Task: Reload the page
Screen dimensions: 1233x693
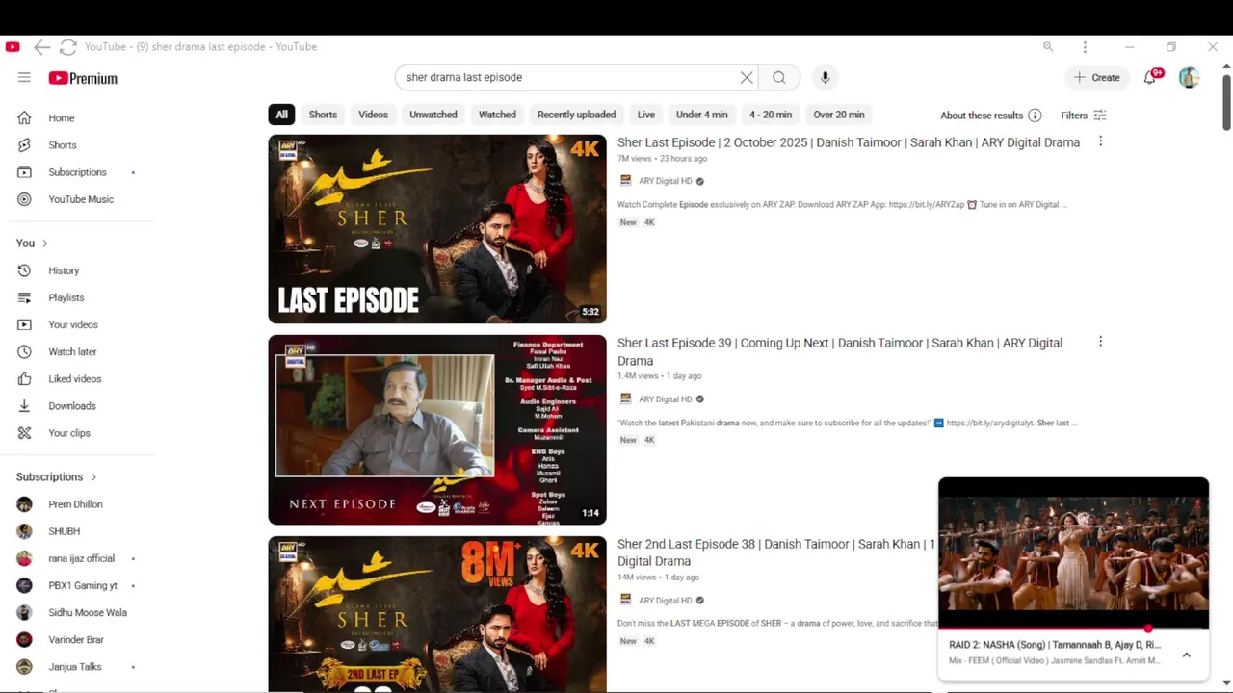Action: click(x=67, y=46)
